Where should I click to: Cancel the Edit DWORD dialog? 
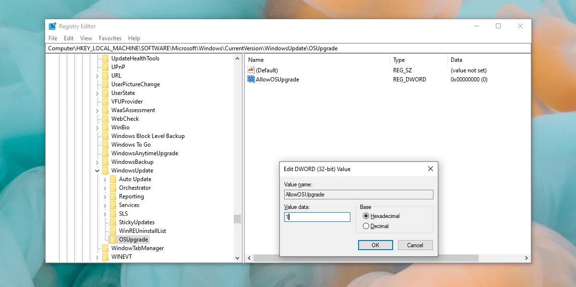coord(415,245)
